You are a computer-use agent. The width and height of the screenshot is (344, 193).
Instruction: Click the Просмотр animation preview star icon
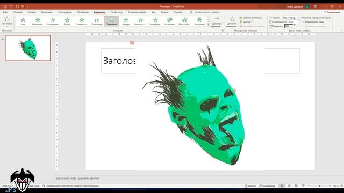pos(7,19)
